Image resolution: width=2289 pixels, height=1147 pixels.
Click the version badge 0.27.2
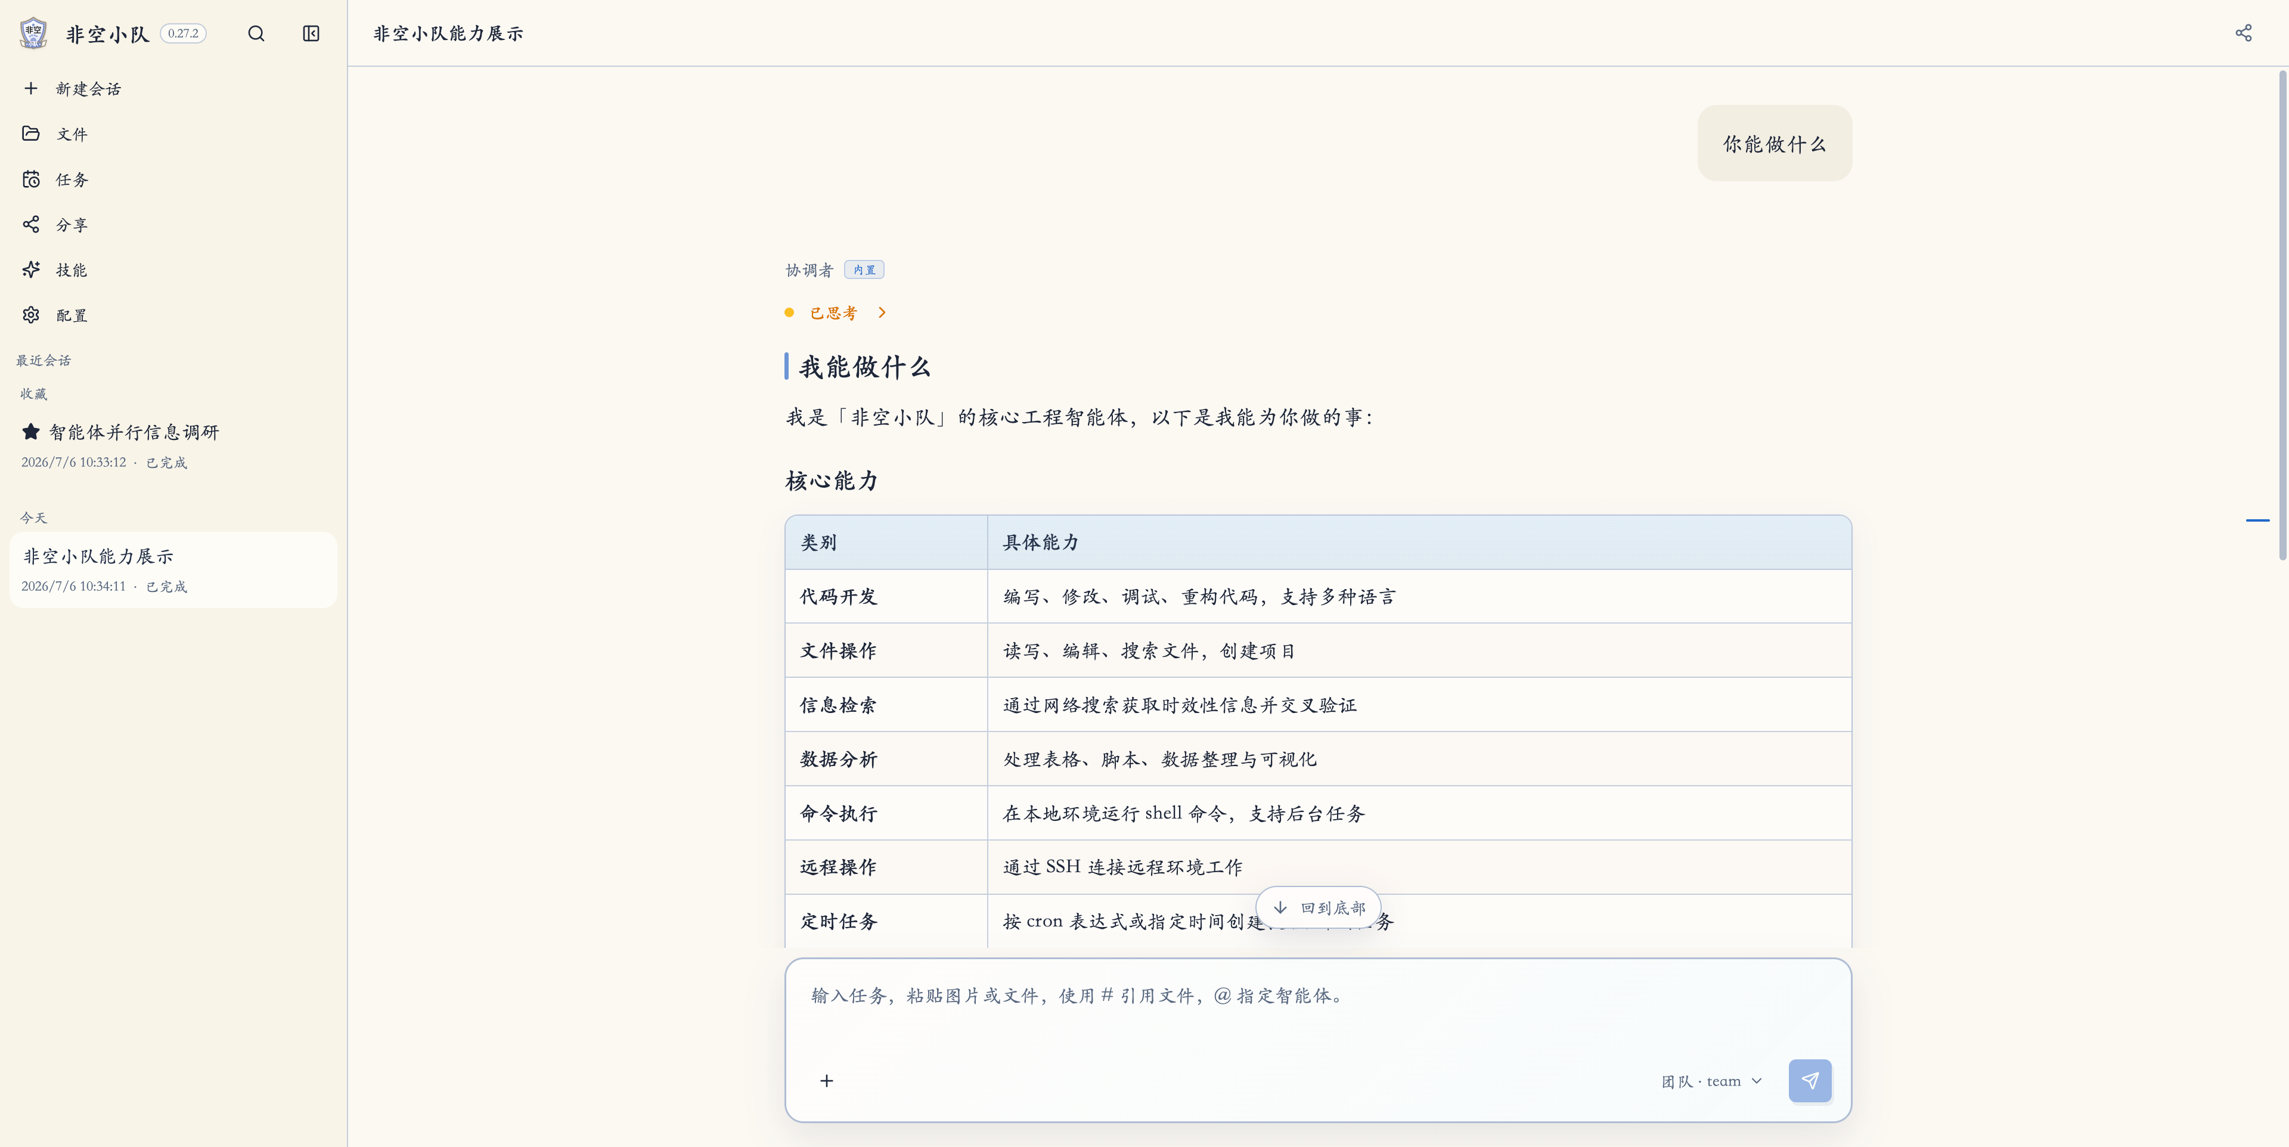(x=183, y=34)
